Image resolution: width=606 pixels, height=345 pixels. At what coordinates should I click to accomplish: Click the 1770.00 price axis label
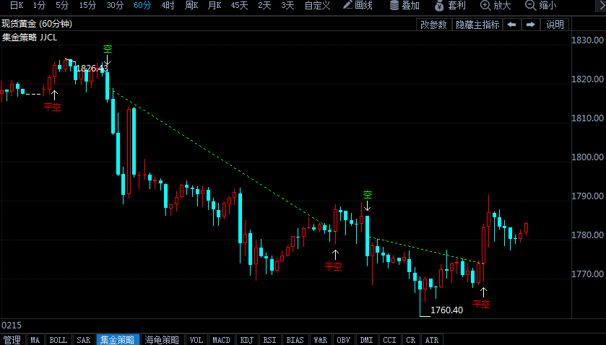click(x=587, y=274)
